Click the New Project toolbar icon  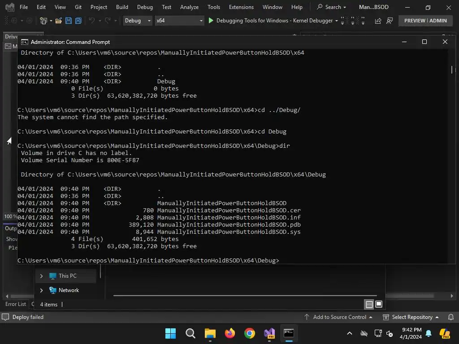point(43,21)
